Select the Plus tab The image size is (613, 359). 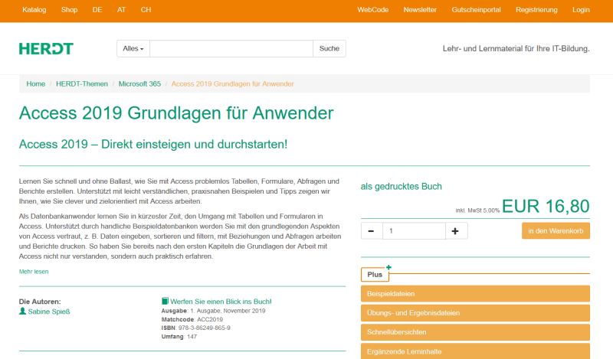[375, 274]
